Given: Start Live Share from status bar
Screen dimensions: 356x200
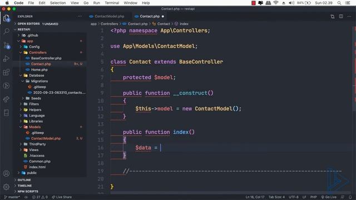Looking at the screenshot, I should 62,197.
